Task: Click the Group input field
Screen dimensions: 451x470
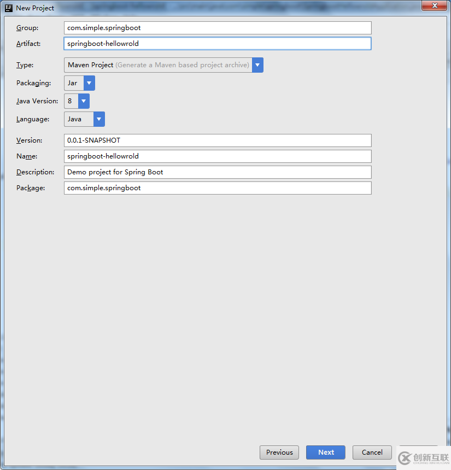Action: click(218, 28)
